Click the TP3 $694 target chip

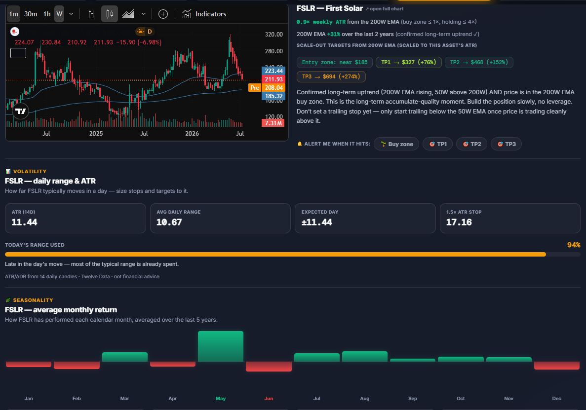(x=331, y=76)
